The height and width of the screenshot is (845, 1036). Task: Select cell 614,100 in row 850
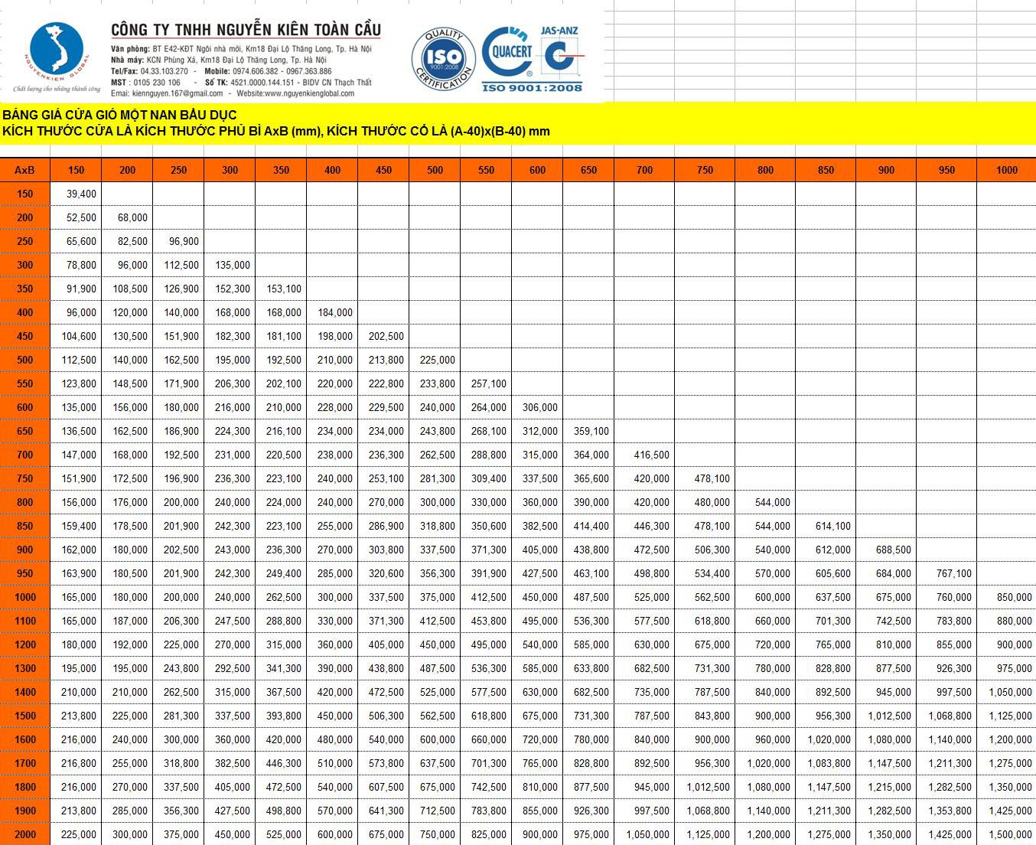[x=826, y=526]
